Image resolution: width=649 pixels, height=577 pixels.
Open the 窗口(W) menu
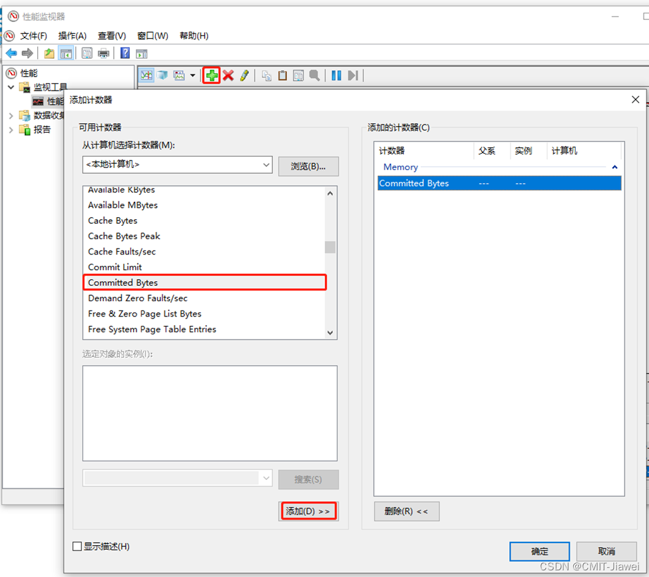[x=152, y=36]
